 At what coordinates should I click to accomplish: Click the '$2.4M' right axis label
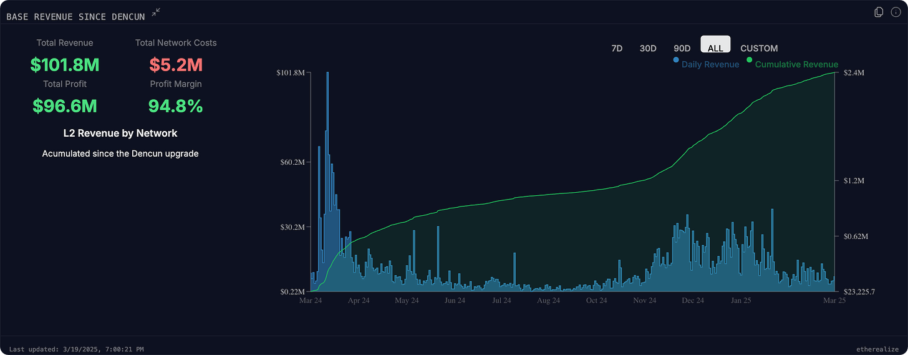(854, 73)
